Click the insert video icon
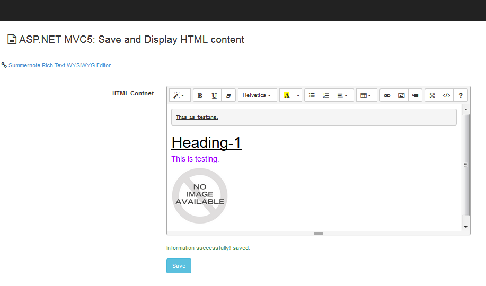This screenshot has width=486, height=286. pos(416,95)
